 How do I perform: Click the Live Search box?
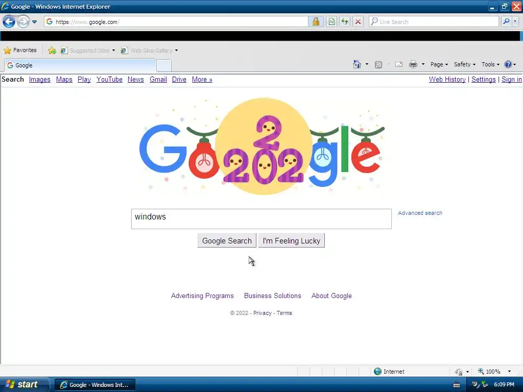[x=434, y=21]
